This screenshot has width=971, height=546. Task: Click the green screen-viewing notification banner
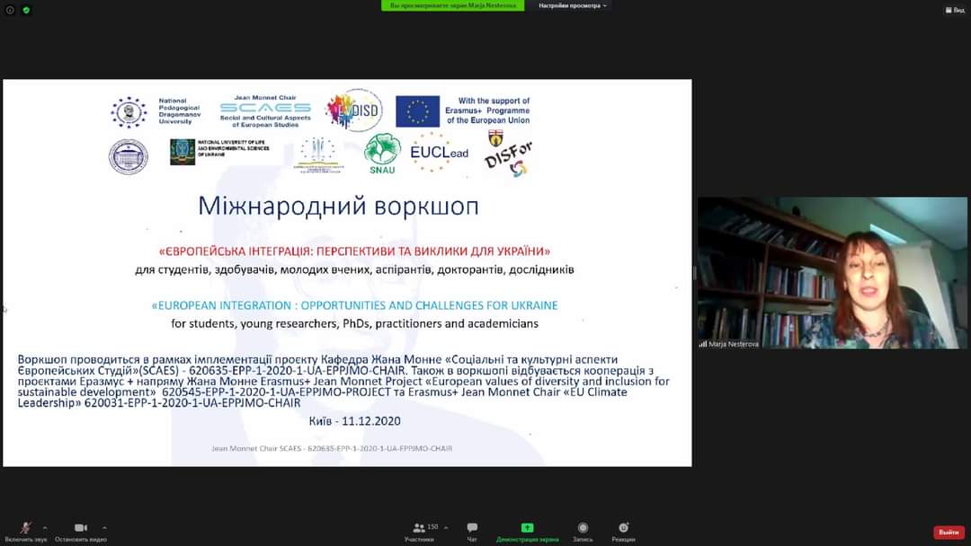coord(452,5)
